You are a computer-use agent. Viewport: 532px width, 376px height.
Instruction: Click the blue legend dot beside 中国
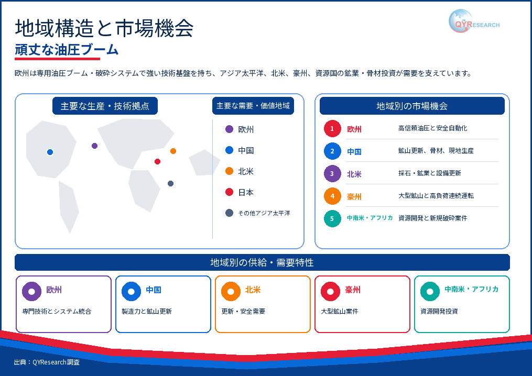coord(230,150)
